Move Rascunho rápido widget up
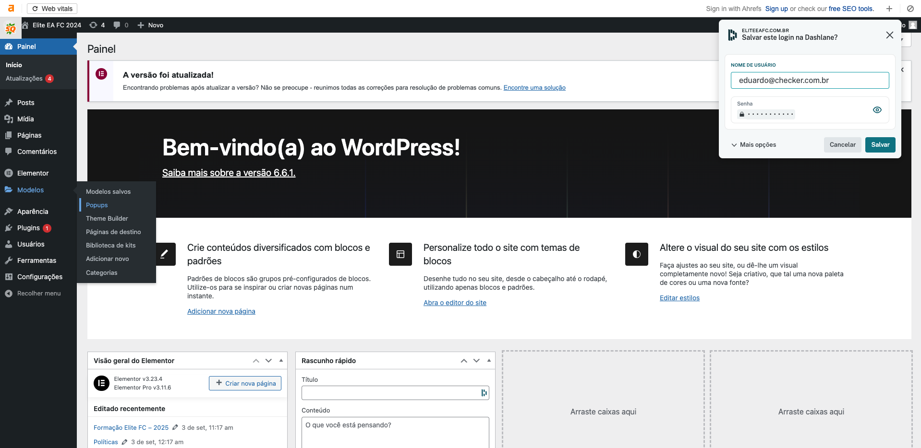 pyautogui.click(x=464, y=361)
